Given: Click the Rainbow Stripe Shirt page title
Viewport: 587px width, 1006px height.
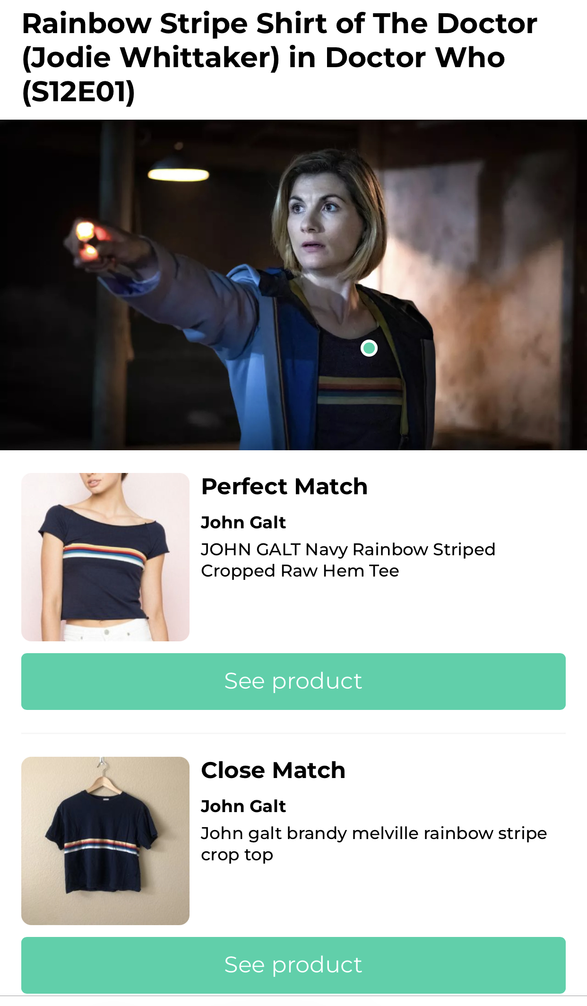Looking at the screenshot, I should (x=280, y=57).
